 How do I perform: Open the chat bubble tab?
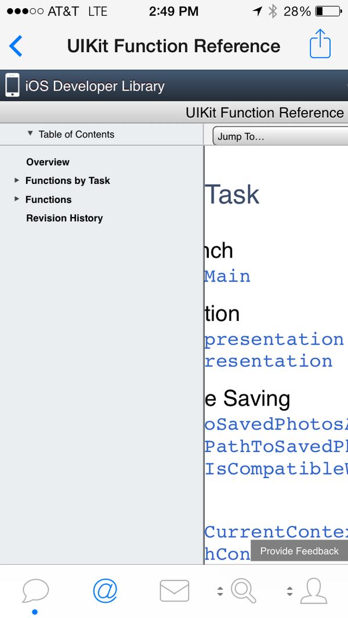[x=35, y=591]
